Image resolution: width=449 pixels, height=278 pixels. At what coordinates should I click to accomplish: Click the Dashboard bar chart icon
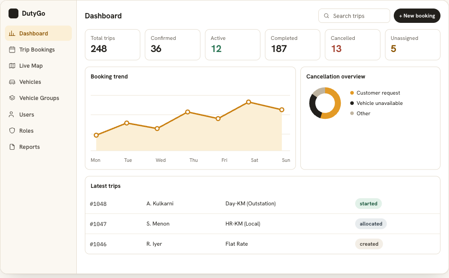(x=12, y=34)
